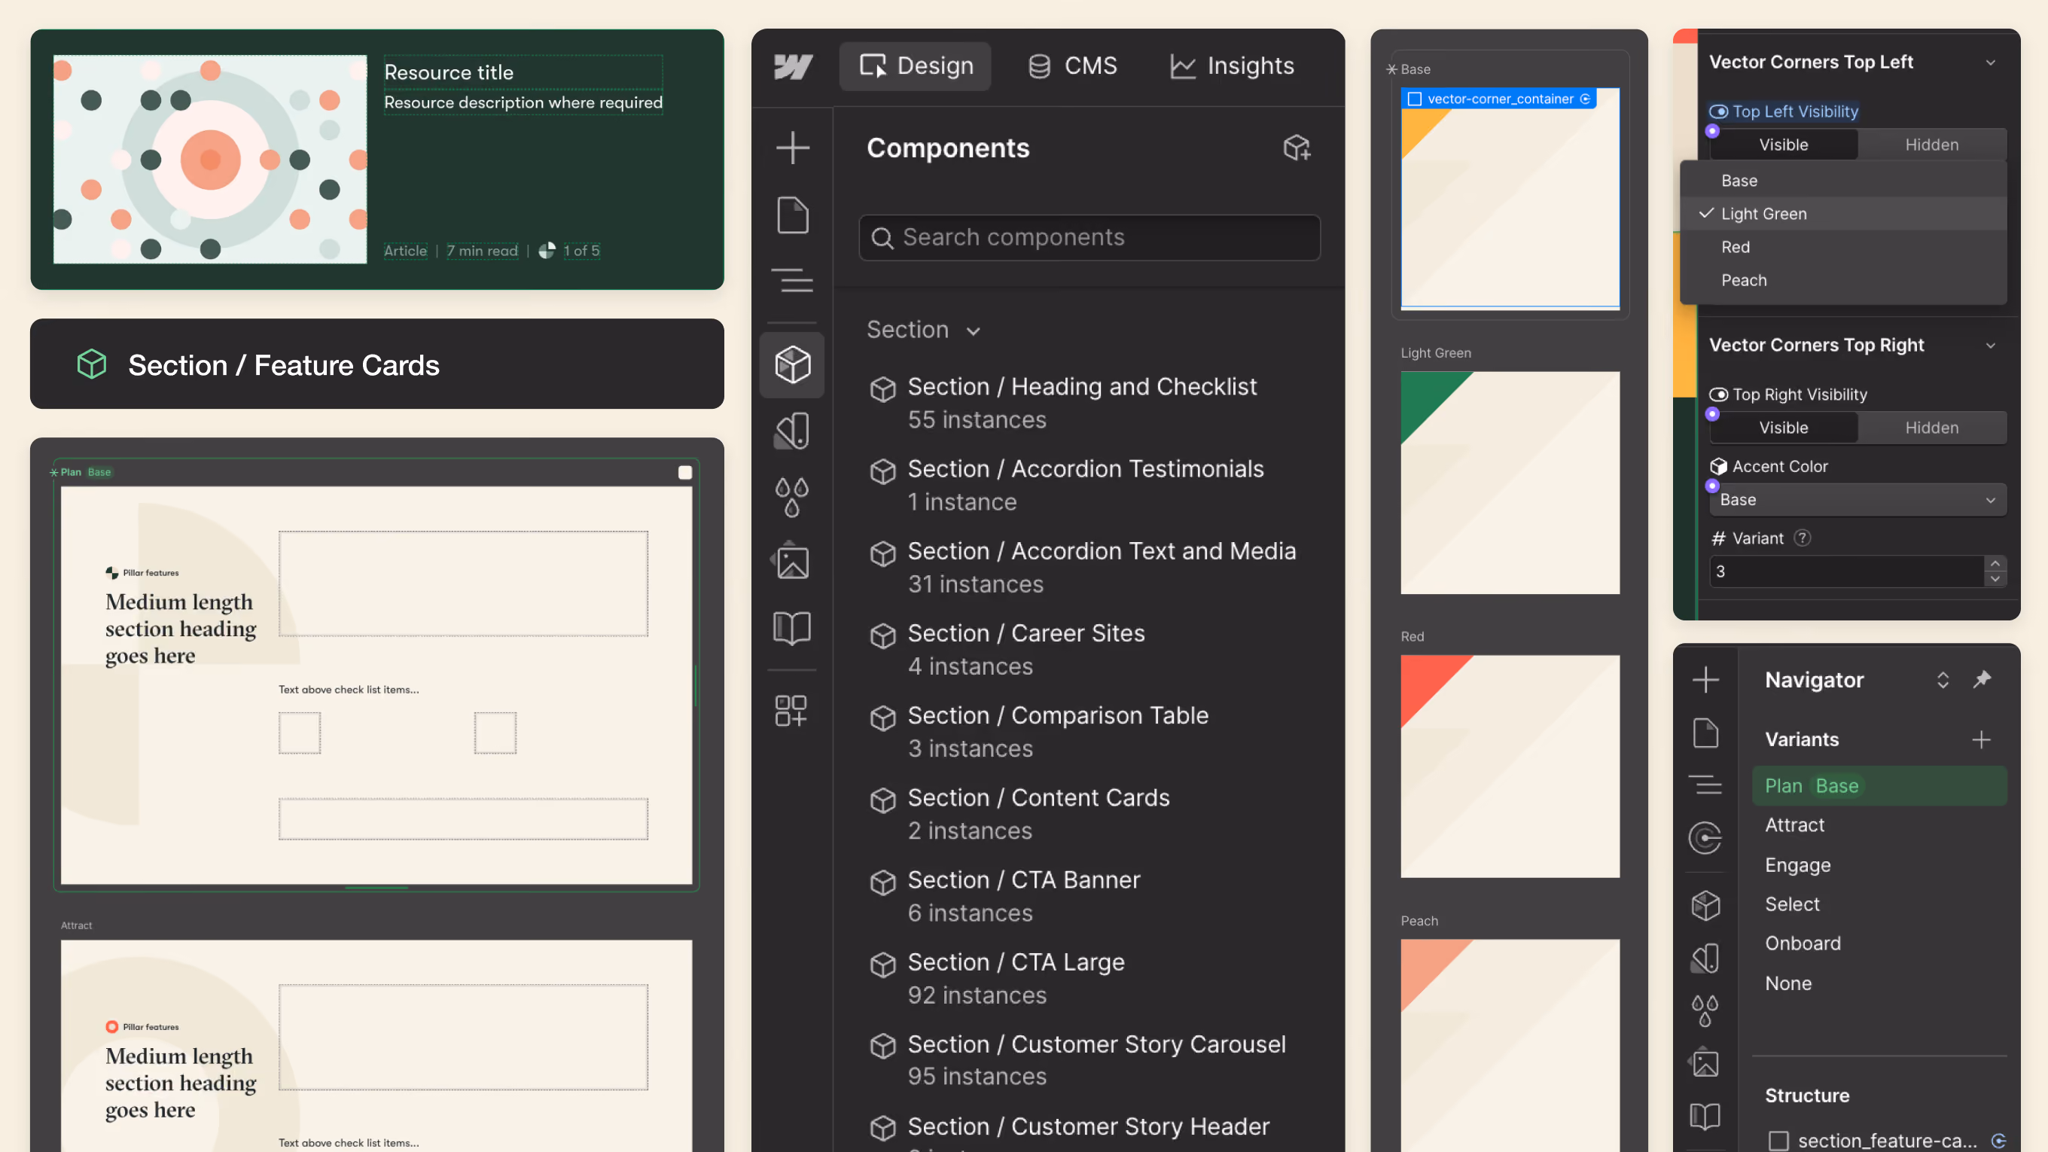This screenshot has width=2048, height=1152.
Task: Open the Assets image icon in Components sidebar
Action: pyautogui.click(x=793, y=562)
